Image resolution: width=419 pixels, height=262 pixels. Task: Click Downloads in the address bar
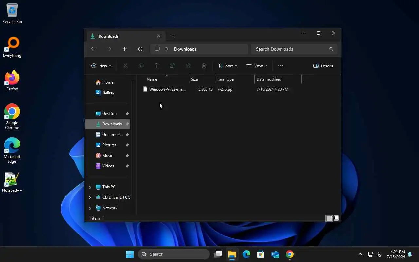(185, 49)
